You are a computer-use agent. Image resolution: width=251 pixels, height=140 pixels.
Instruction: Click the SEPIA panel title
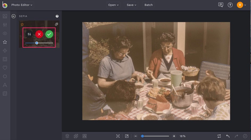point(23,16)
